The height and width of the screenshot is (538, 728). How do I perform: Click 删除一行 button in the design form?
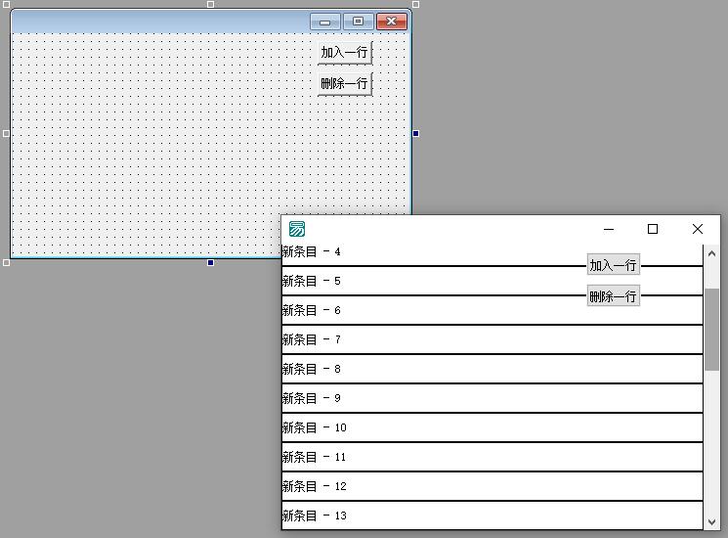345,83
